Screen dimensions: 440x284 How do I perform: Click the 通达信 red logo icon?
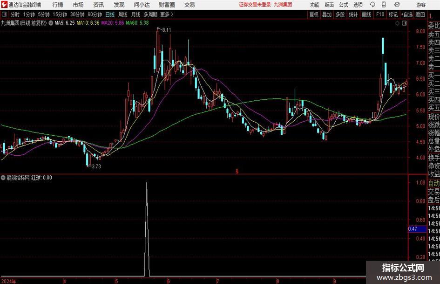click(4, 5)
